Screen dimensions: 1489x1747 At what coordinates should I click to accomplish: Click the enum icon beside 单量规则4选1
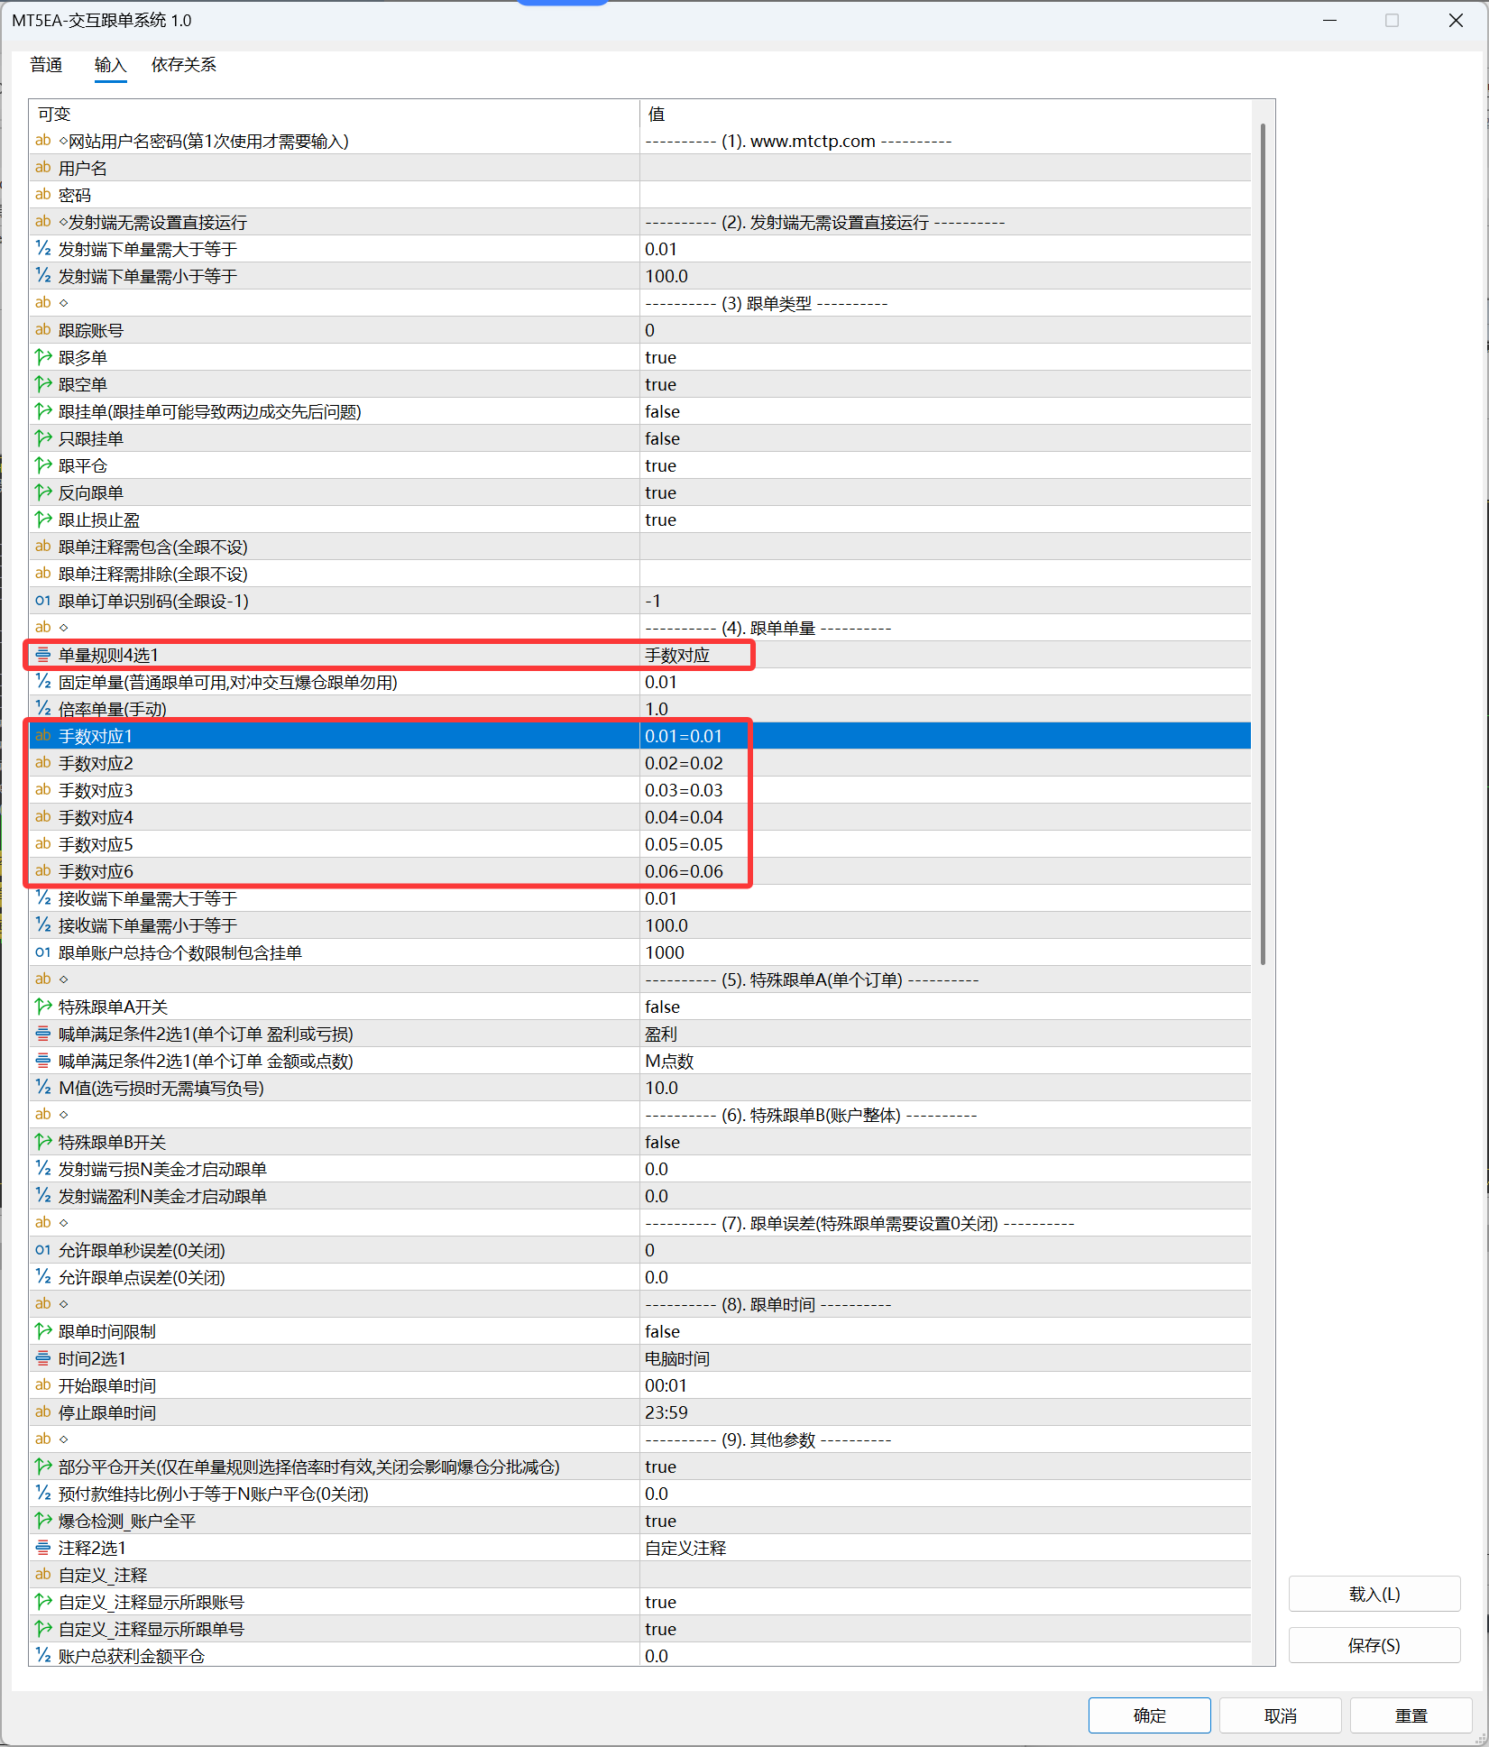(x=42, y=655)
